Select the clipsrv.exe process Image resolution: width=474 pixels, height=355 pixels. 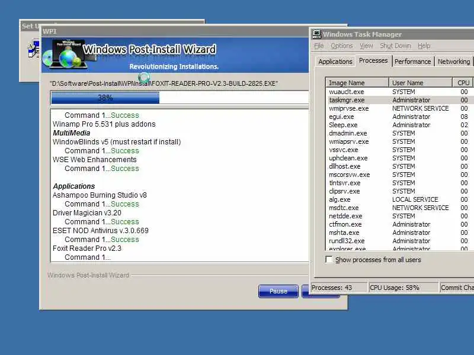(399, 191)
